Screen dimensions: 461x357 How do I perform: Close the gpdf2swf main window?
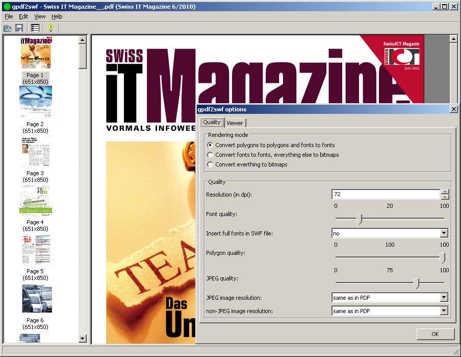454,7
